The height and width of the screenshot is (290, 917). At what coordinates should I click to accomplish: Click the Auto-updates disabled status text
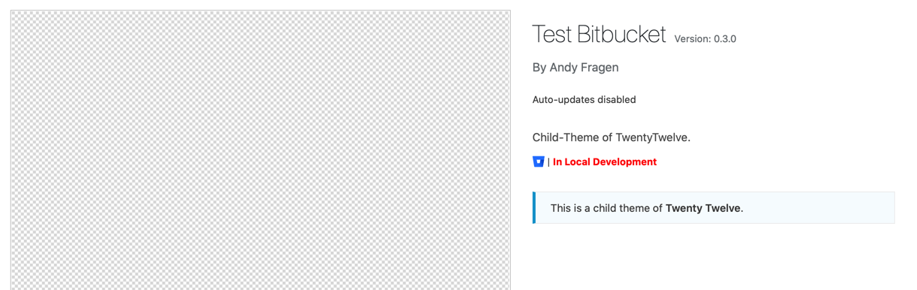[x=585, y=99]
